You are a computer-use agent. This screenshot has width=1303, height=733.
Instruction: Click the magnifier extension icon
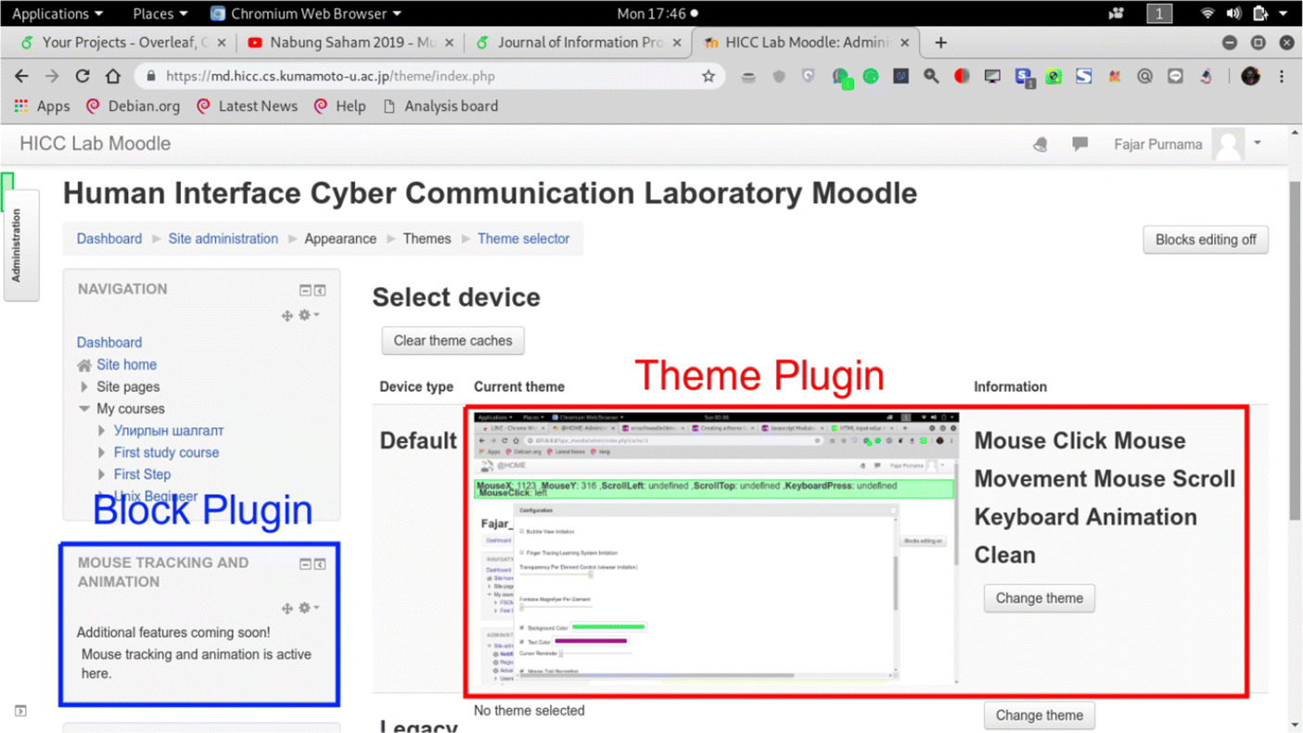931,76
